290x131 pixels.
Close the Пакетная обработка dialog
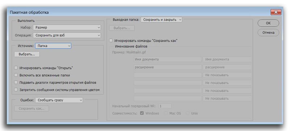pyautogui.click(x=276, y=12)
